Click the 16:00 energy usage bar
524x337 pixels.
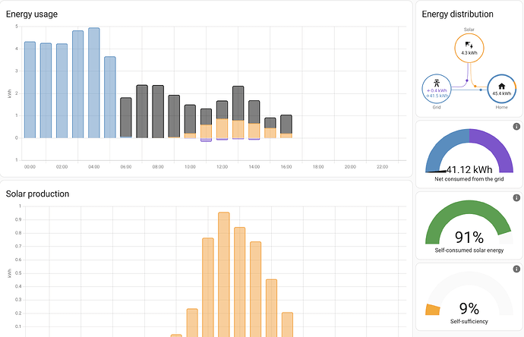click(x=286, y=125)
